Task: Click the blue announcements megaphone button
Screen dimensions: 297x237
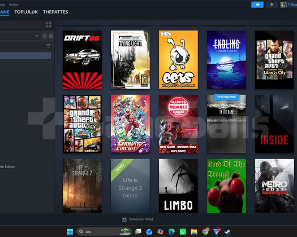Action: 257,5
